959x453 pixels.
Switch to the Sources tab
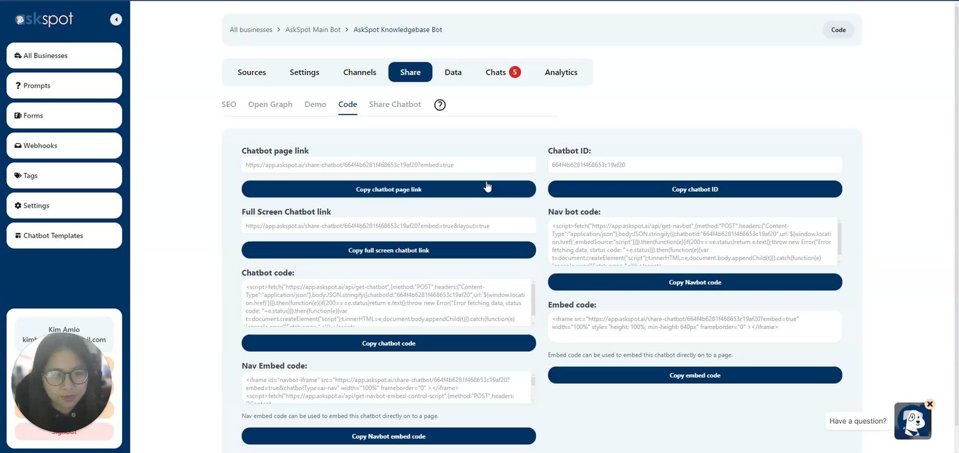pos(252,72)
